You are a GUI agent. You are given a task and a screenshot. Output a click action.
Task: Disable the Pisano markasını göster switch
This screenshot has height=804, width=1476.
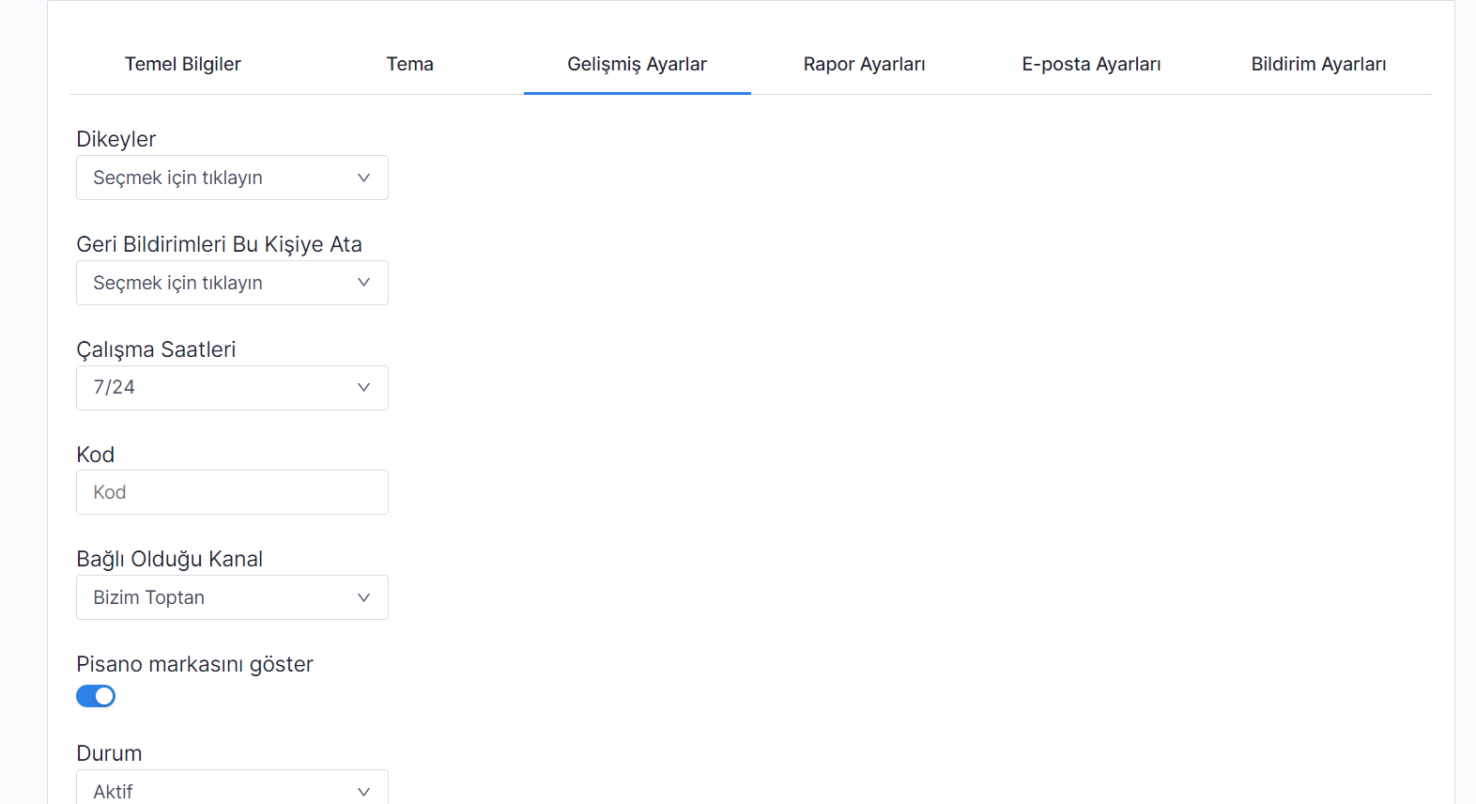[96, 696]
